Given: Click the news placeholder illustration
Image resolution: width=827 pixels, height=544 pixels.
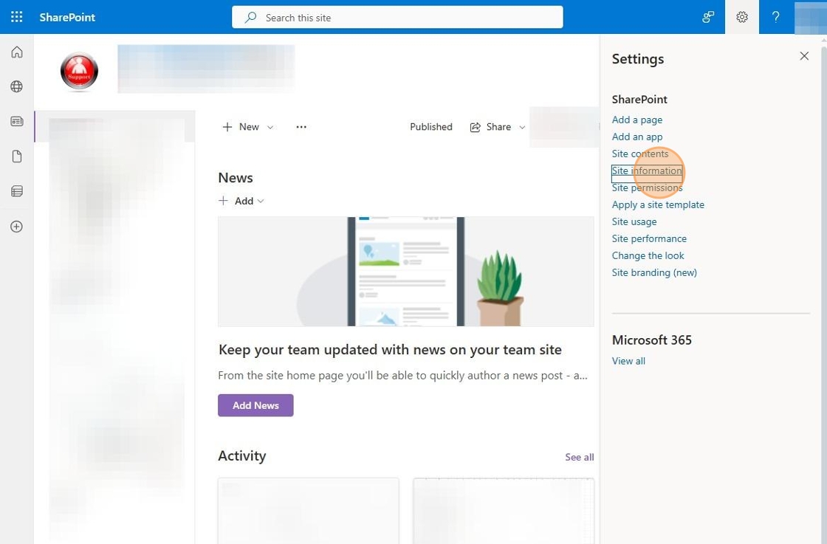Looking at the screenshot, I should 405,272.
